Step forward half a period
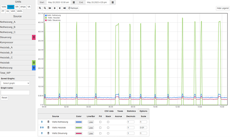 [59, 8]
